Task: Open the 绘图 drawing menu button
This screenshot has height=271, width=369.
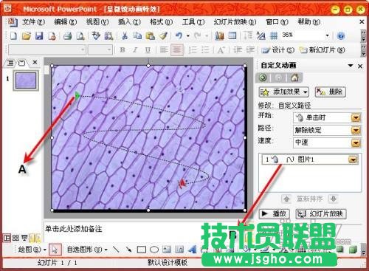Action: 32,250
